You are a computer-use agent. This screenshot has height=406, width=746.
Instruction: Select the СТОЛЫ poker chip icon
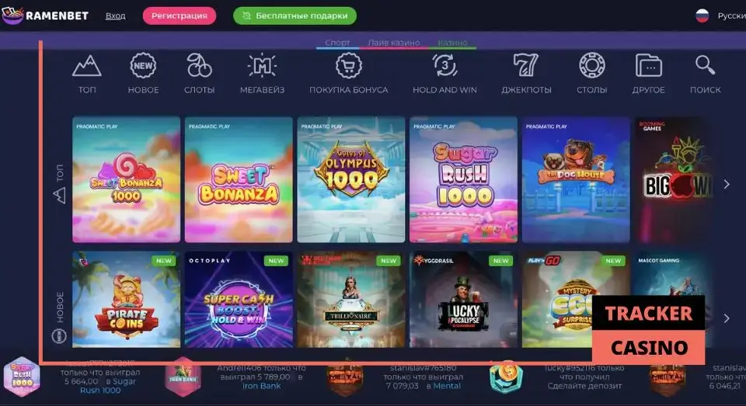(x=592, y=66)
